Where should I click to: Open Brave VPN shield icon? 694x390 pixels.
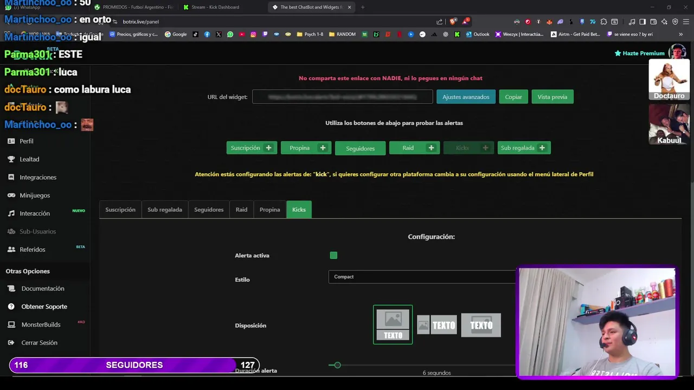675,22
